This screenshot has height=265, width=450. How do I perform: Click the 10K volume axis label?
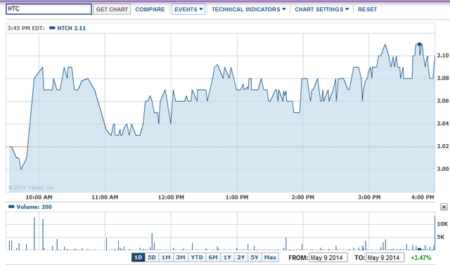tap(442, 224)
